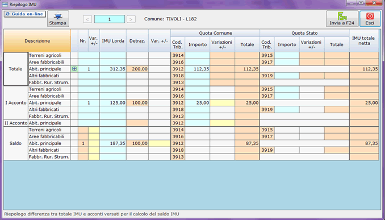Click the comune page number field
This screenshot has width=385, height=220.
(110, 19)
